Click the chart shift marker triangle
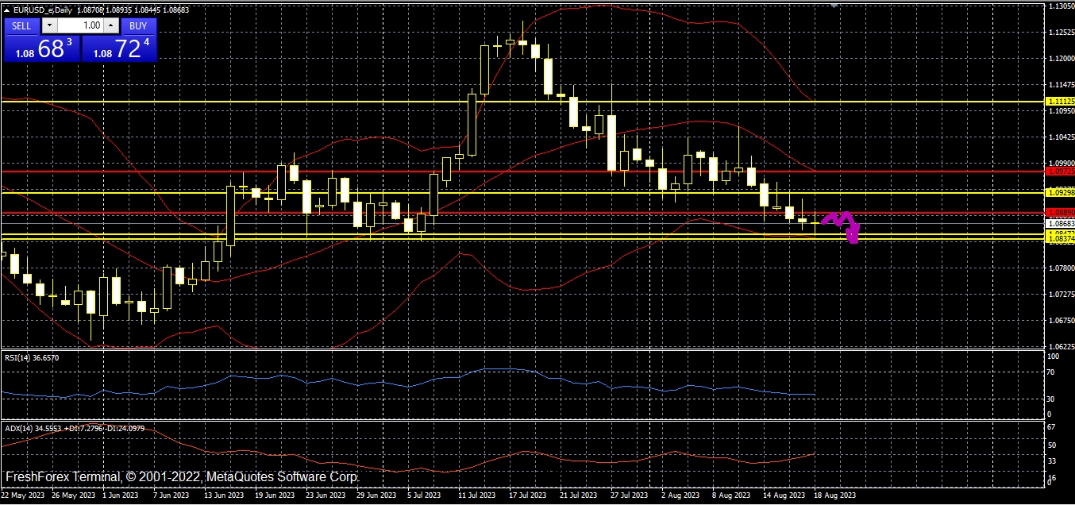1075x505 pixels. [834, 5]
